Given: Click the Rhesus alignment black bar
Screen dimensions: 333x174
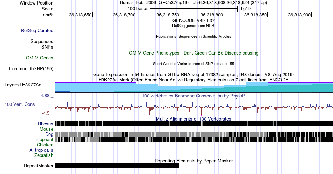Looking at the screenshot, I should [194, 124].
